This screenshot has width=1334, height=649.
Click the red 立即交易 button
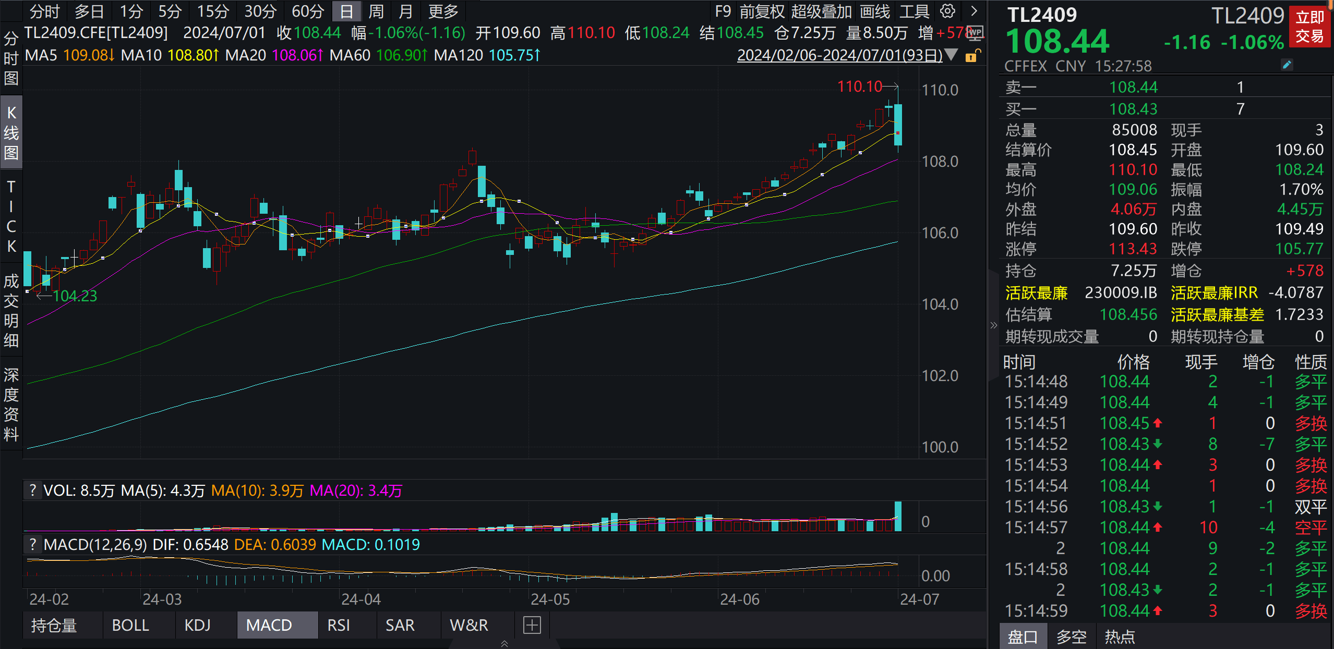pos(1309,27)
